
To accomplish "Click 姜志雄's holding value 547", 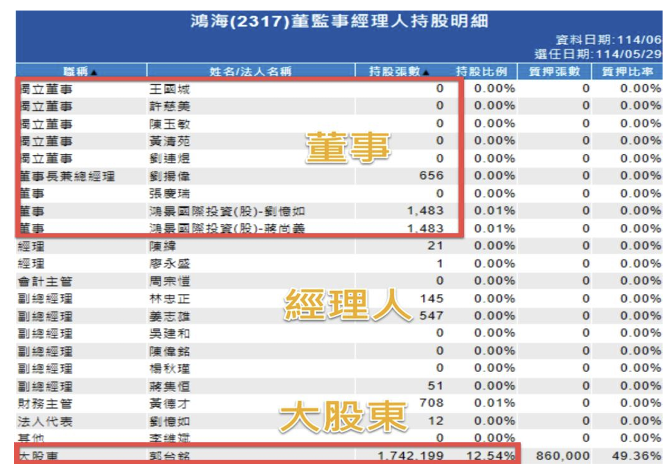I will click(431, 316).
